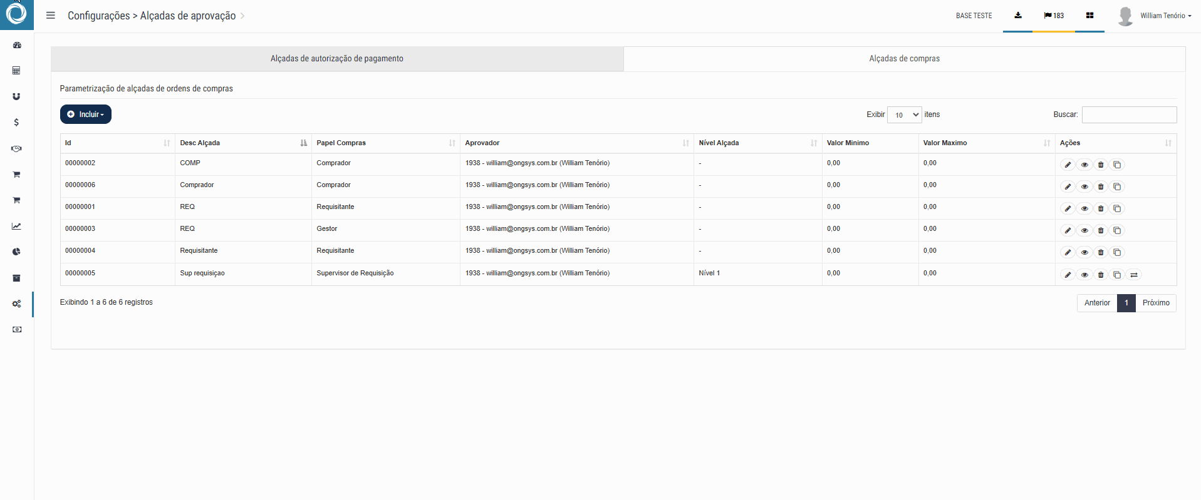The width and height of the screenshot is (1201, 500).
Task: View the 00000004 Requisitante record via eye icon
Action: click(x=1084, y=252)
